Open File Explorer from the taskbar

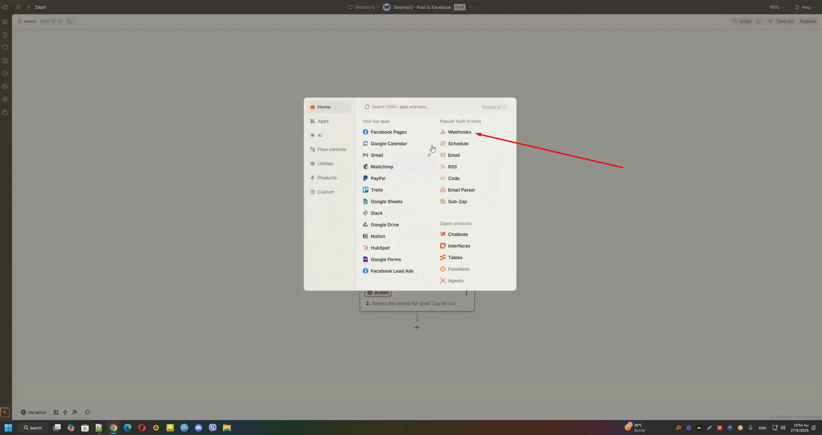(227, 428)
